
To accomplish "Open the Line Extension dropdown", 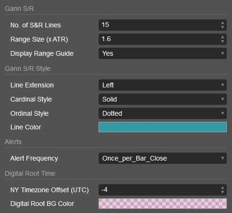I will pyautogui.click(x=162, y=85).
